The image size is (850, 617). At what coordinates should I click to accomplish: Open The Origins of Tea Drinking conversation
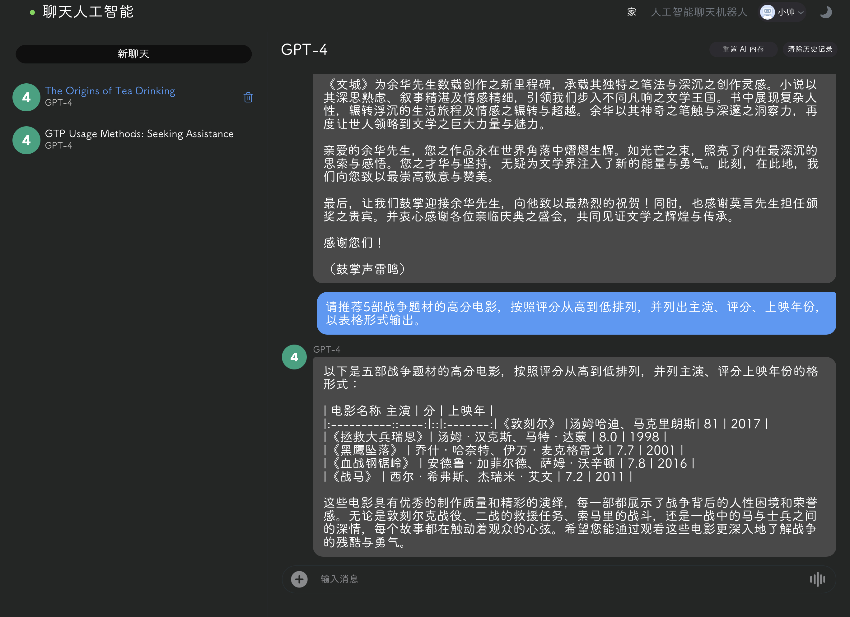click(x=110, y=91)
